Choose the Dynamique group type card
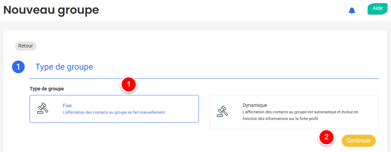 294,112
